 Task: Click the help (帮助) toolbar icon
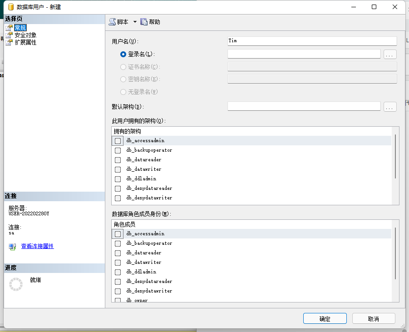(x=144, y=22)
